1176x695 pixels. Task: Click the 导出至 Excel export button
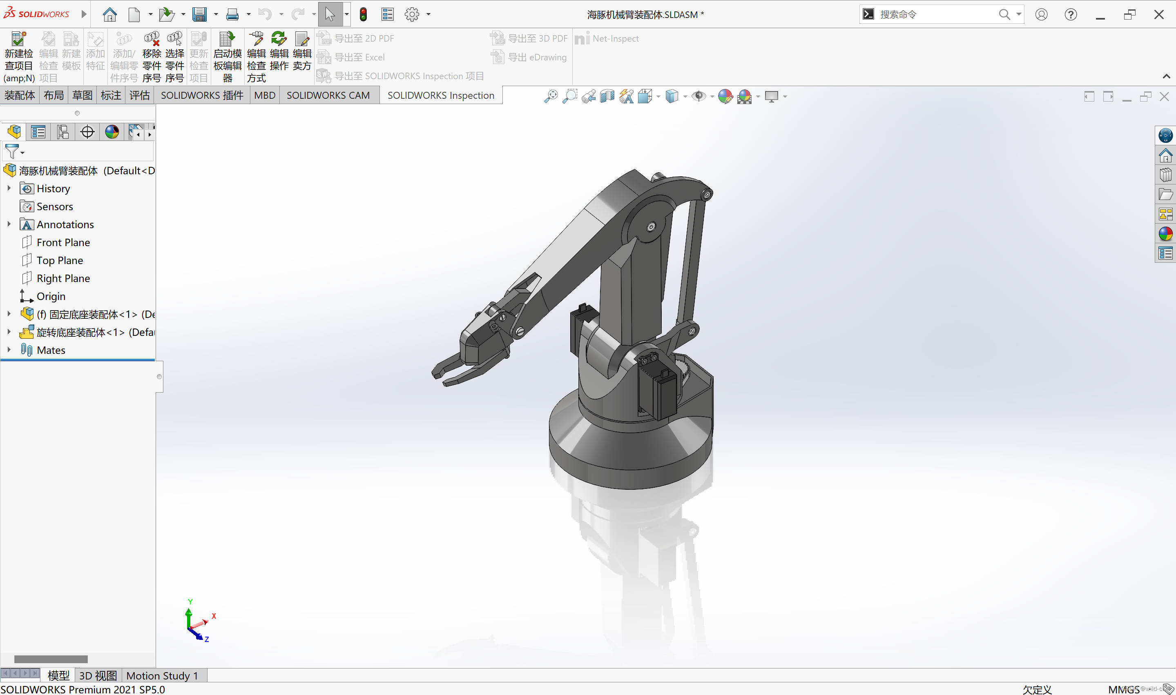click(359, 57)
